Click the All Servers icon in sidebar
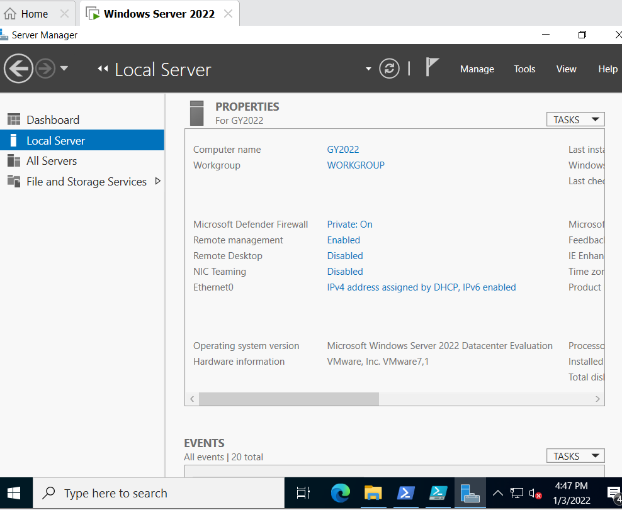This screenshot has width=622, height=510. tap(13, 160)
